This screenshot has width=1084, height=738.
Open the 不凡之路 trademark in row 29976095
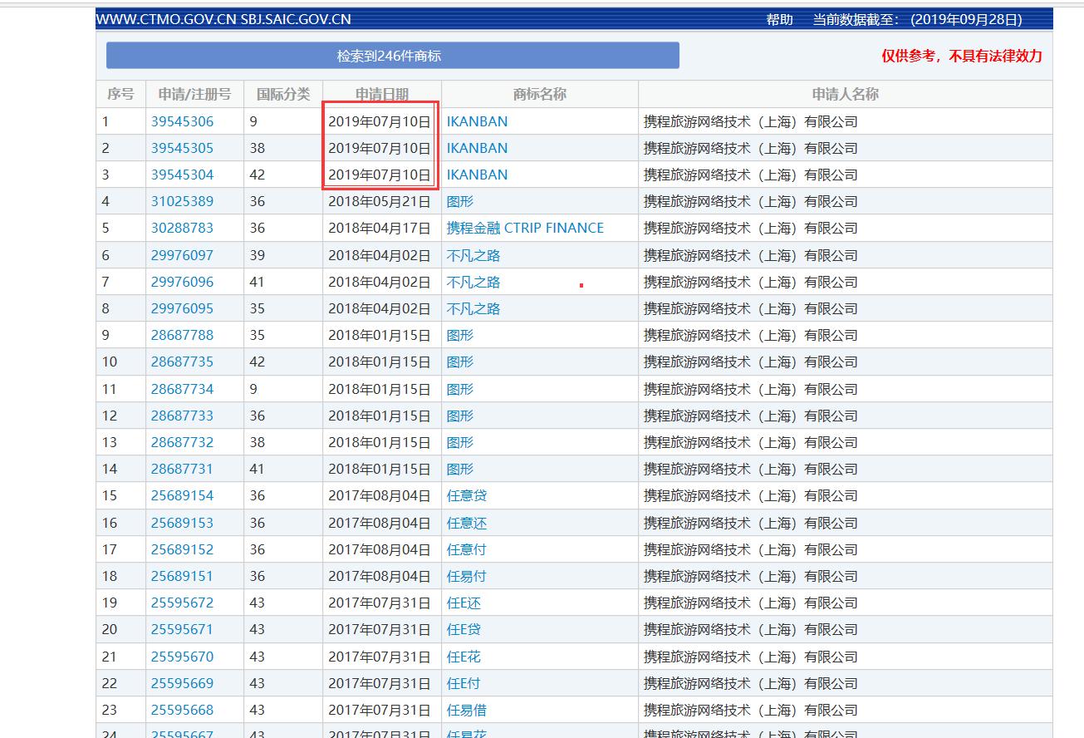point(473,308)
